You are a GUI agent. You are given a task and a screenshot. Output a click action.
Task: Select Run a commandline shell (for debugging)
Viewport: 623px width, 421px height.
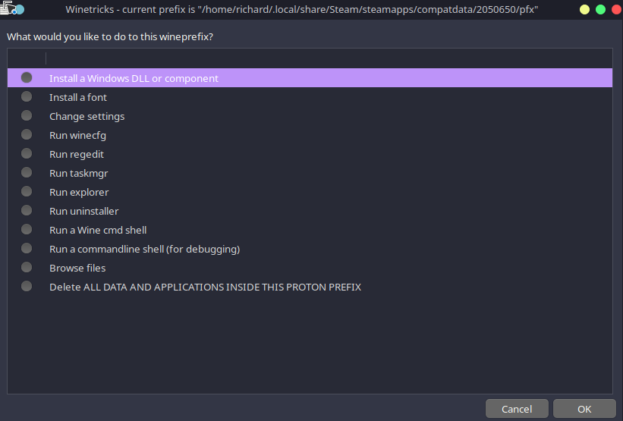[x=310, y=249]
